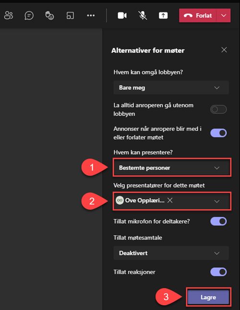240x310 pixels.
Task: Toggle 'La alltid anroperen gå utenom lobbyen'
Action: pyautogui.click(x=218, y=109)
